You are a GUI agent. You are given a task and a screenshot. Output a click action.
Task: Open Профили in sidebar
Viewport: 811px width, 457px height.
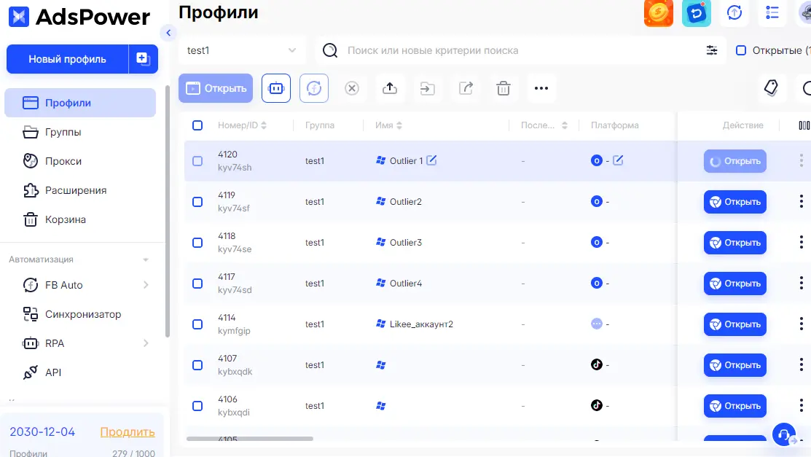coord(80,103)
